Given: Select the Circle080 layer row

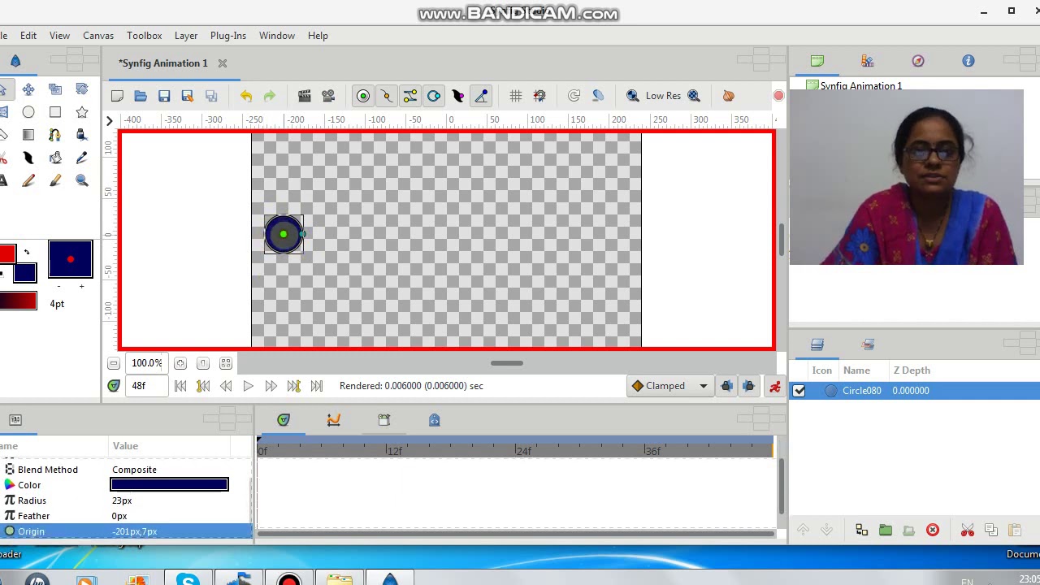Looking at the screenshot, I should point(914,391).
